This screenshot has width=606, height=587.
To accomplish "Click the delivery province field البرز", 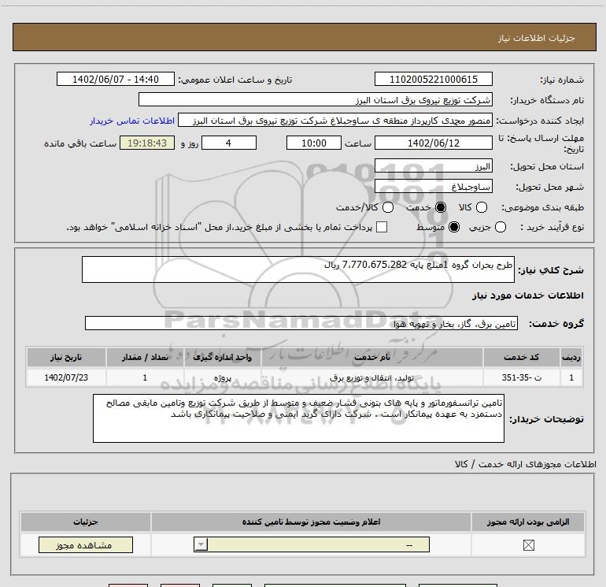I will click(x=433, y=166).
